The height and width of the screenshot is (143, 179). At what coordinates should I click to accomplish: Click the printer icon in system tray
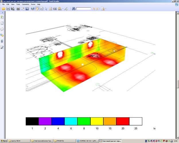point(172,141)
